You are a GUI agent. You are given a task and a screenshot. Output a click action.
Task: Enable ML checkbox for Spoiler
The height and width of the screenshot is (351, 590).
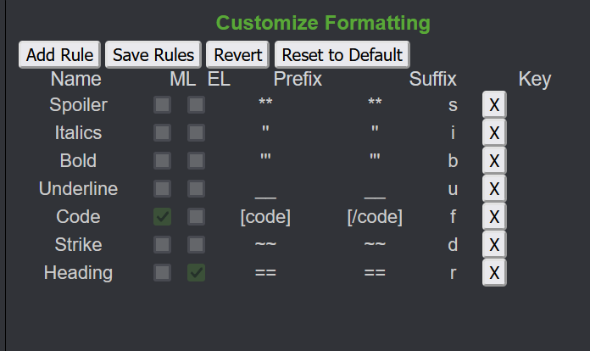(x=162, y=105)
